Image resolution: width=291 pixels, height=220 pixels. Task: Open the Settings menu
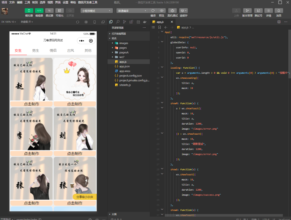[x=65, y=3]
